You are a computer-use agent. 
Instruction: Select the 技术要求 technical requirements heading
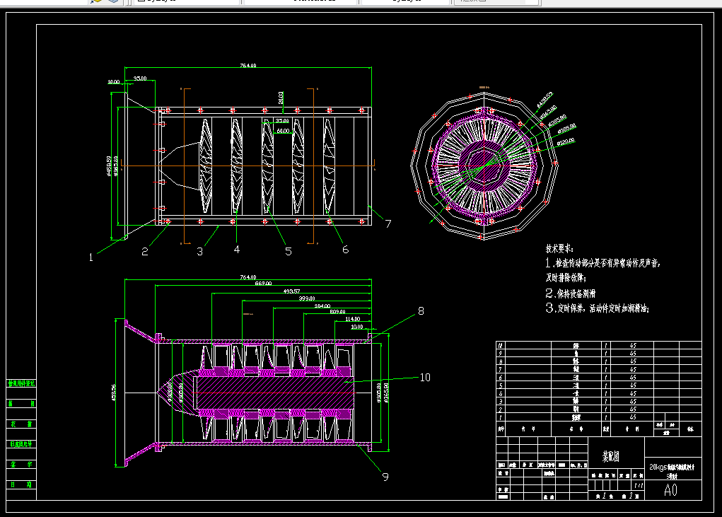559,249
